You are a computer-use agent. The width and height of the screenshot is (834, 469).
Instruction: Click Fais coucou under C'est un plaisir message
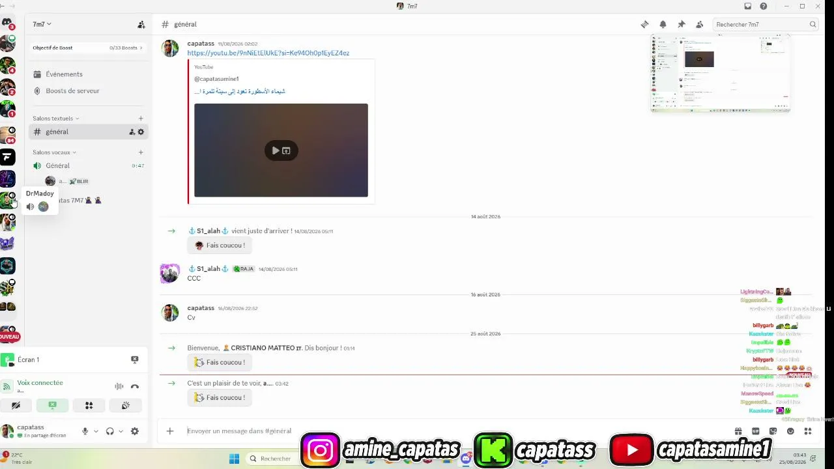tap(220, 397)
